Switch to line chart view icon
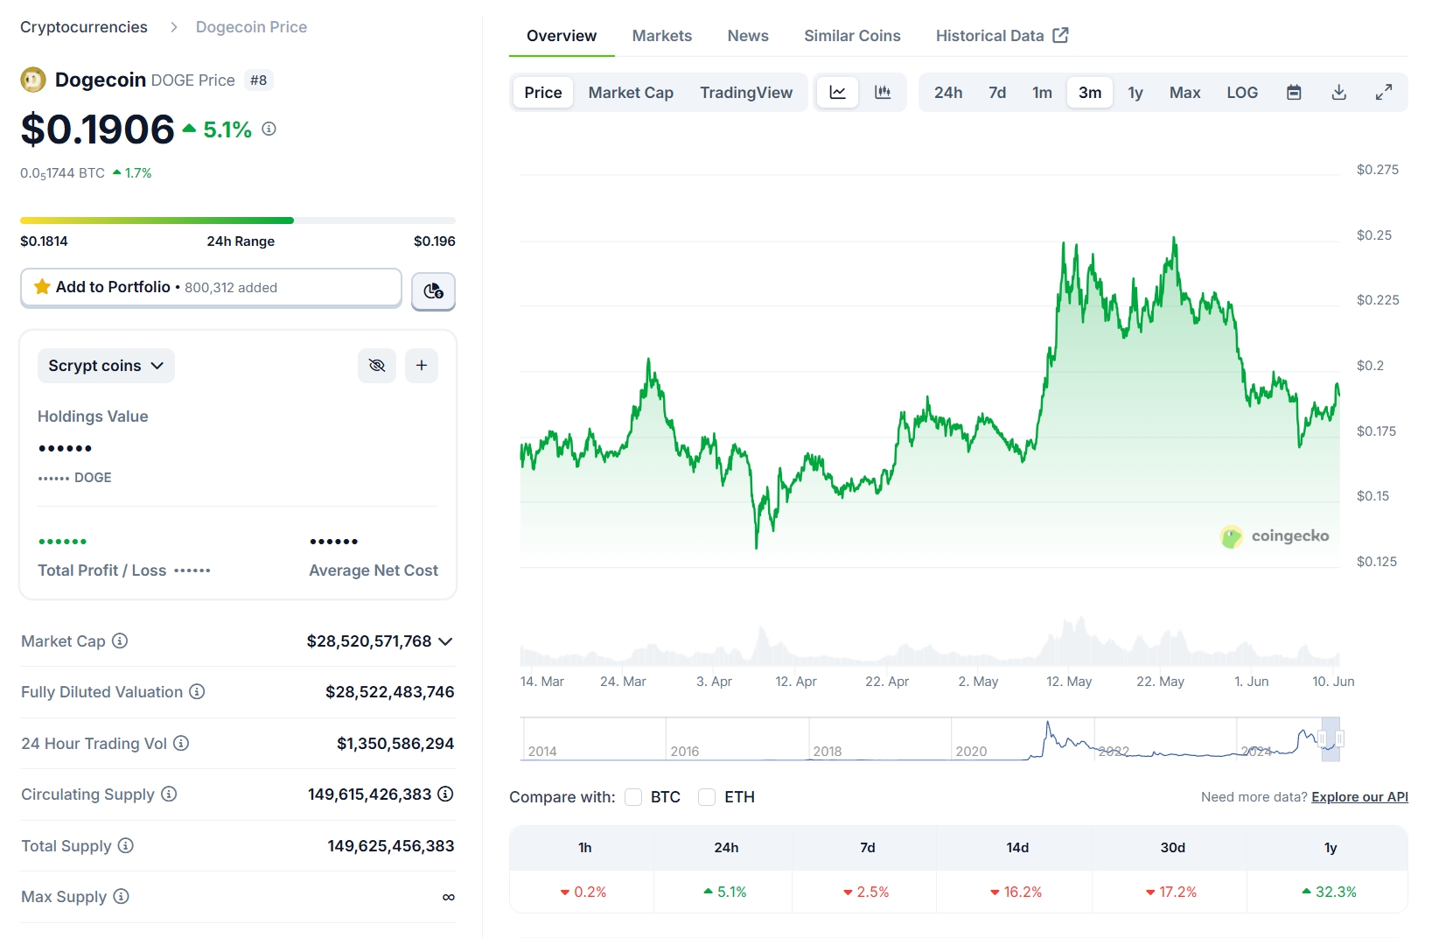1432x938 pixels. [x=837, y=92]
